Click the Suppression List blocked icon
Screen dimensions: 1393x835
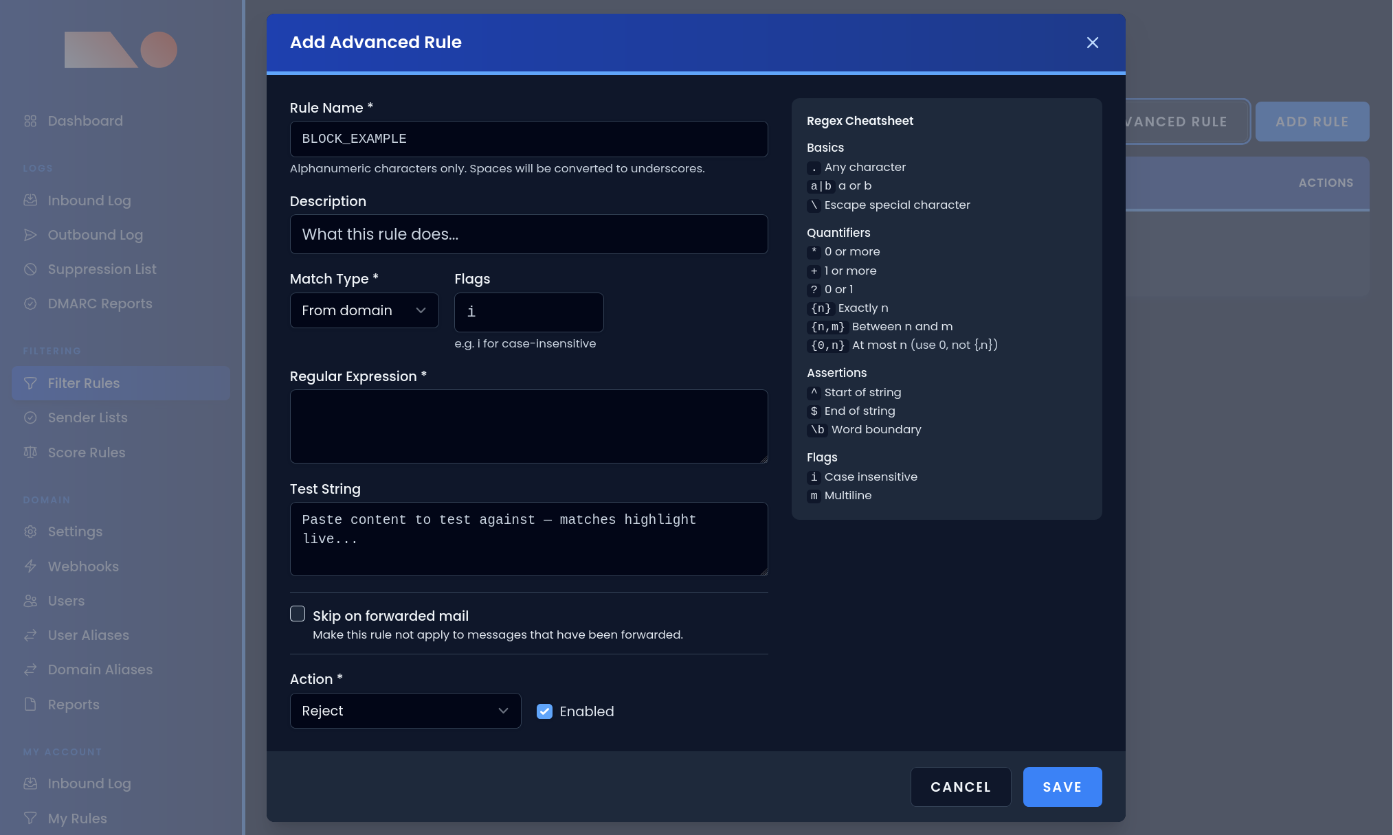[30, 269]
